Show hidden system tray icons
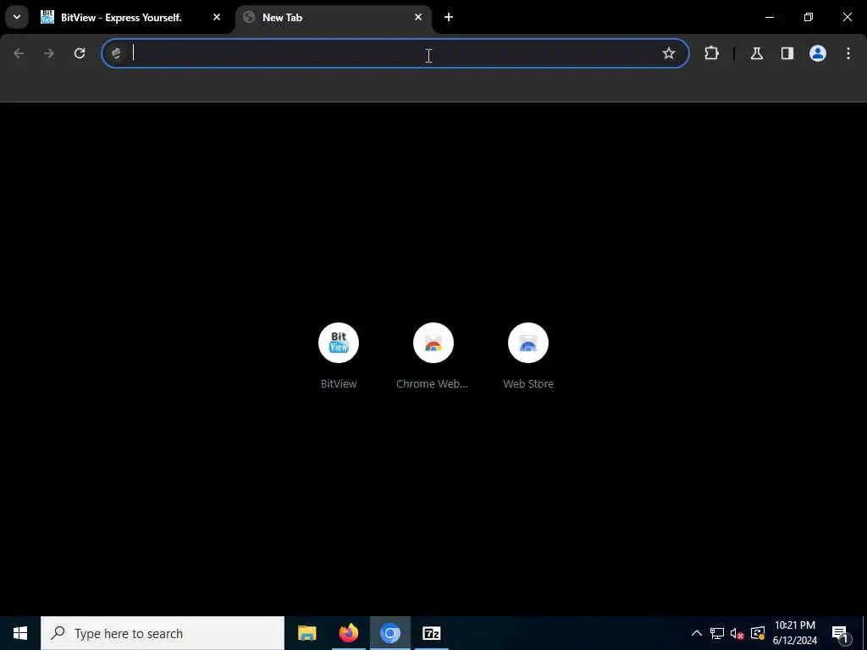This screenshot has width=867, height=650. coord(697,633)
